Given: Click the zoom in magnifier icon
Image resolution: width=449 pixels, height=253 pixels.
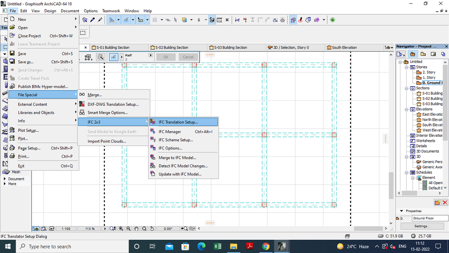Looking at the screenshot, I should [x=121, y=229].
